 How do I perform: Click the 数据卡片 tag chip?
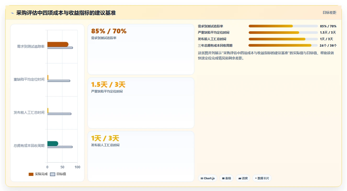[262, 178]
